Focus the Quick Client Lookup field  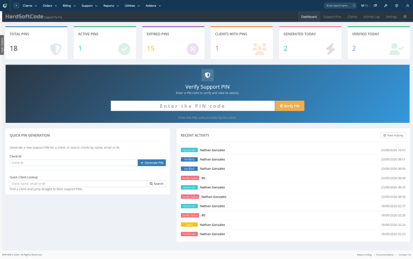78,184
